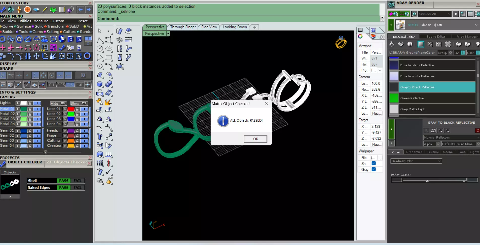
Task: Select the arrow pointer tool in Rhino toolbar
Action: pos(100,31)
